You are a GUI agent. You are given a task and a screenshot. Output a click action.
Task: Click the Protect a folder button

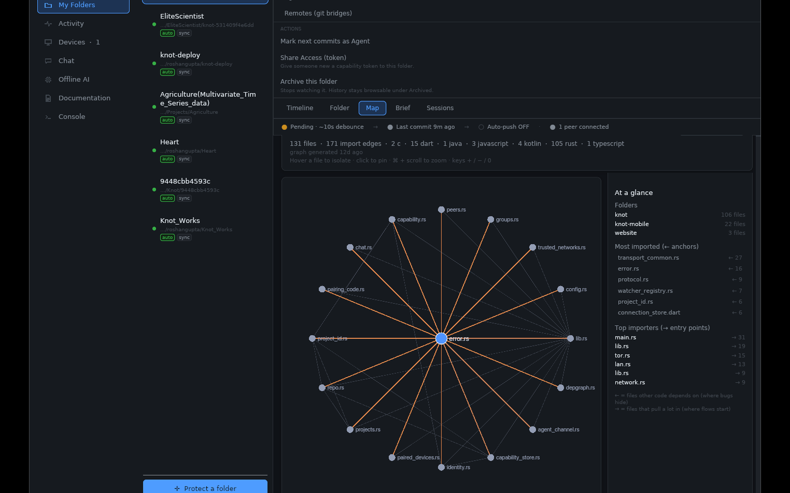tap(205, 487)
